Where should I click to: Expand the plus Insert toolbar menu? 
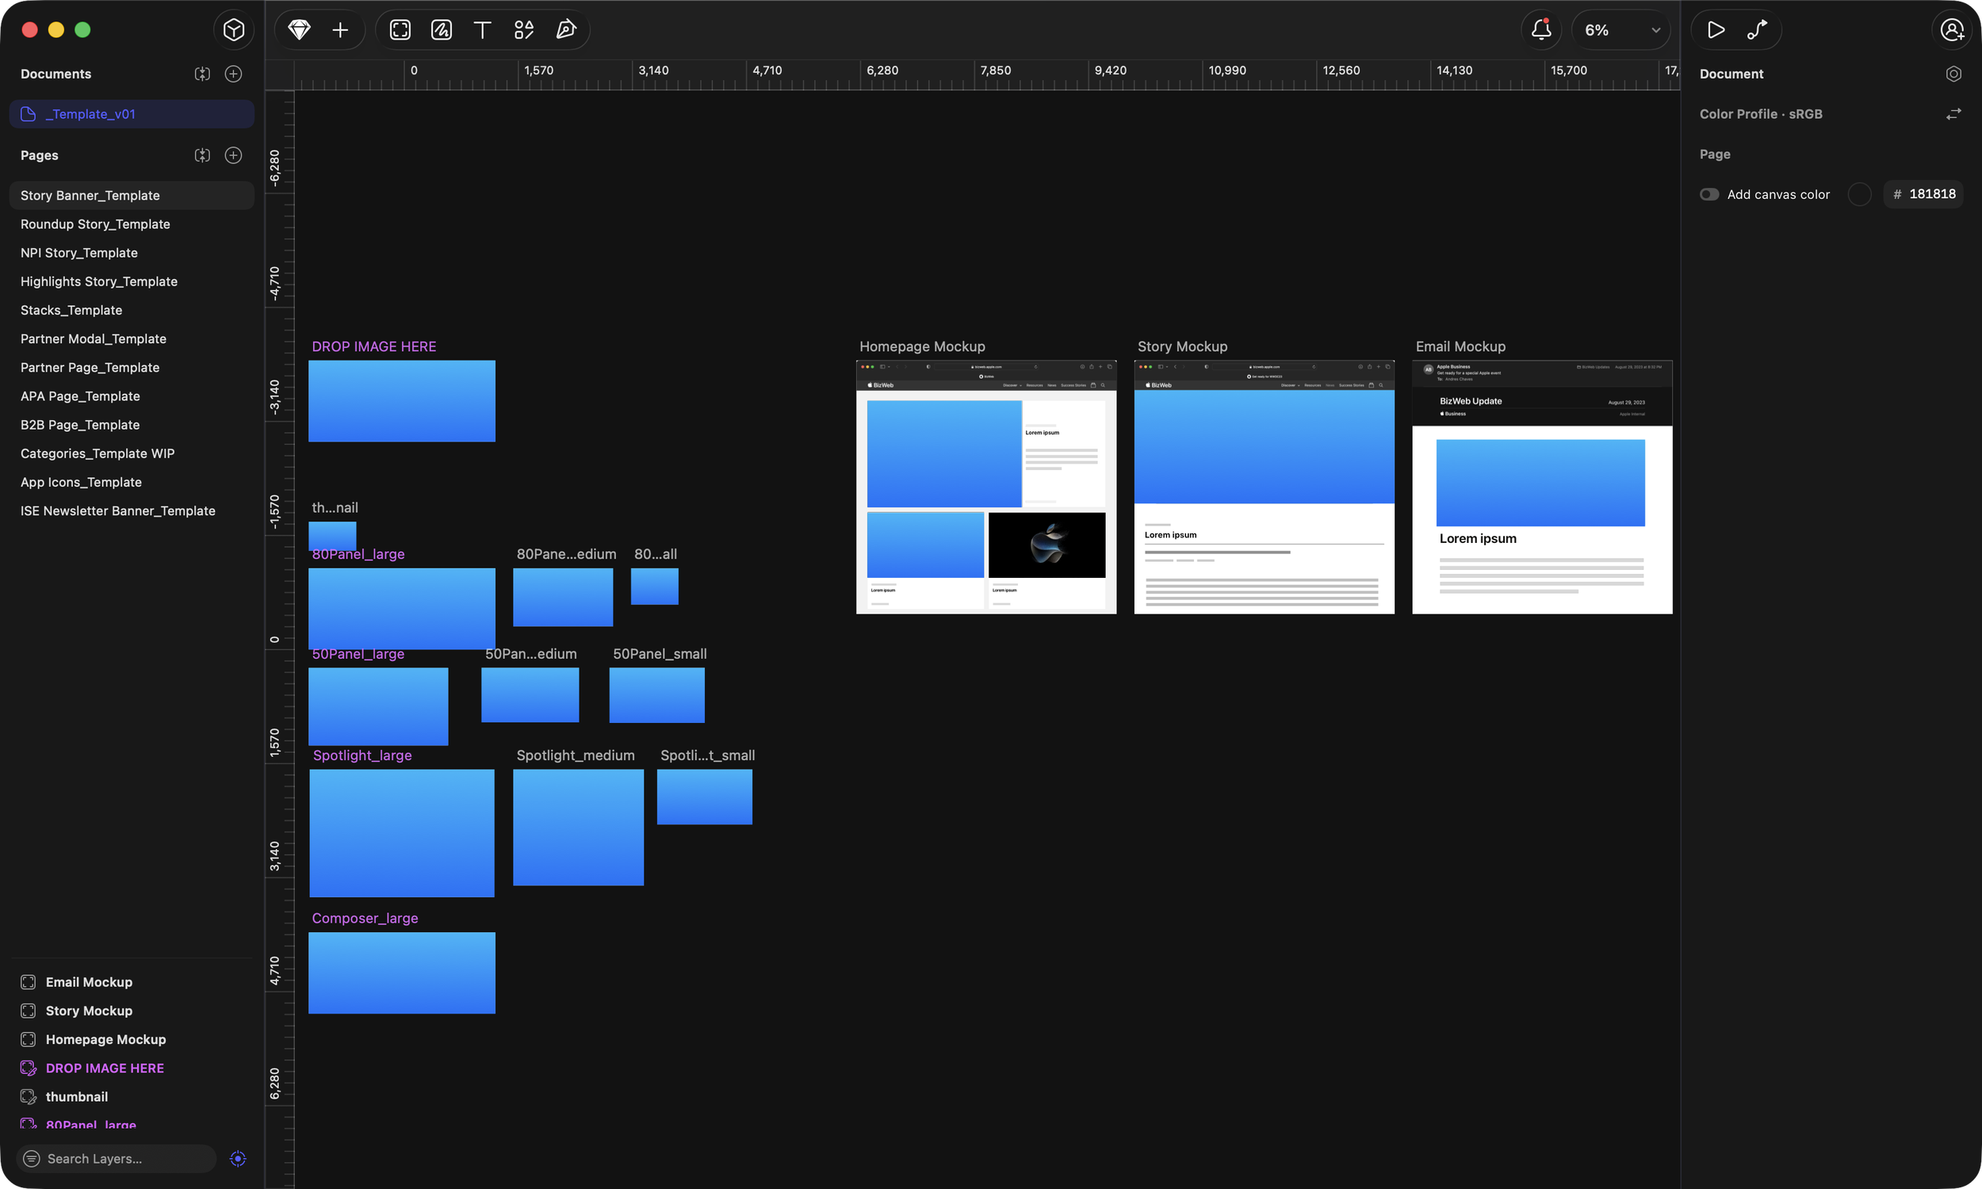click(x=340, y=29)
